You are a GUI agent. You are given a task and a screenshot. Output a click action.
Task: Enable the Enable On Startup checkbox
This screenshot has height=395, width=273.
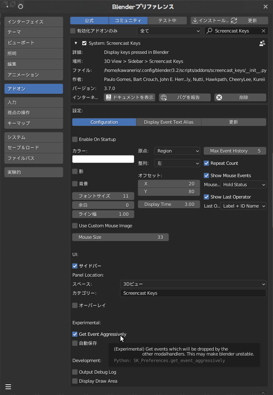coord(75,139)
